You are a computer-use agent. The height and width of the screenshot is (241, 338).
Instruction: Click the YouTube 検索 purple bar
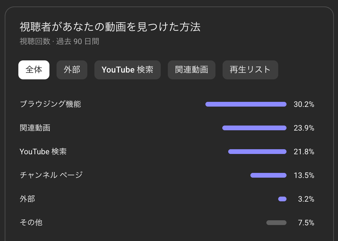257,152
